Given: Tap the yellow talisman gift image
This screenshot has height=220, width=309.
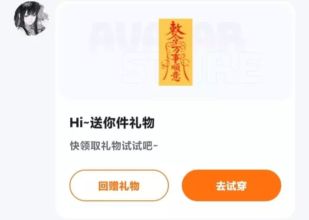Looking at the screenshot, I should coord(176,52).
